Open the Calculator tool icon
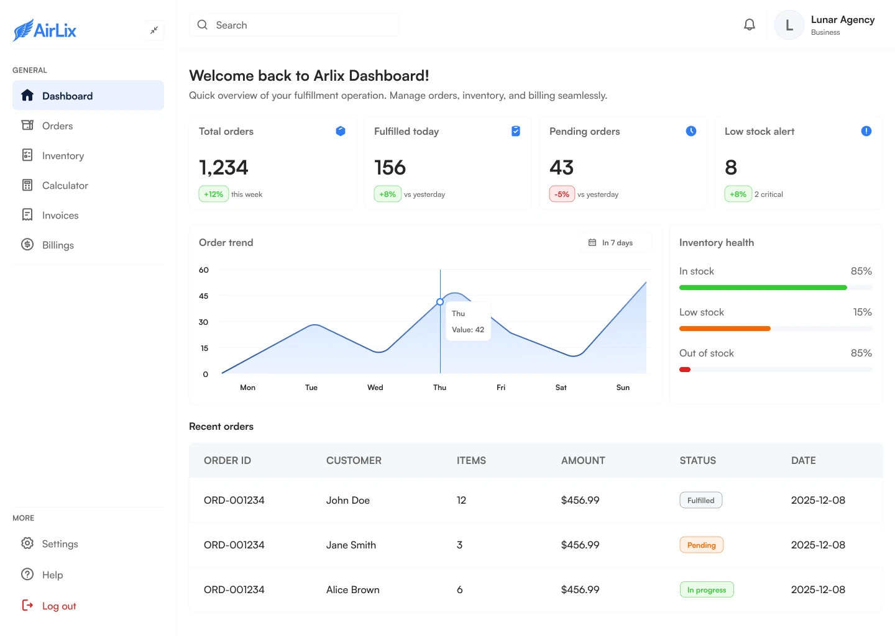Viewport: 895px width, 636px height. coord(27,185)
